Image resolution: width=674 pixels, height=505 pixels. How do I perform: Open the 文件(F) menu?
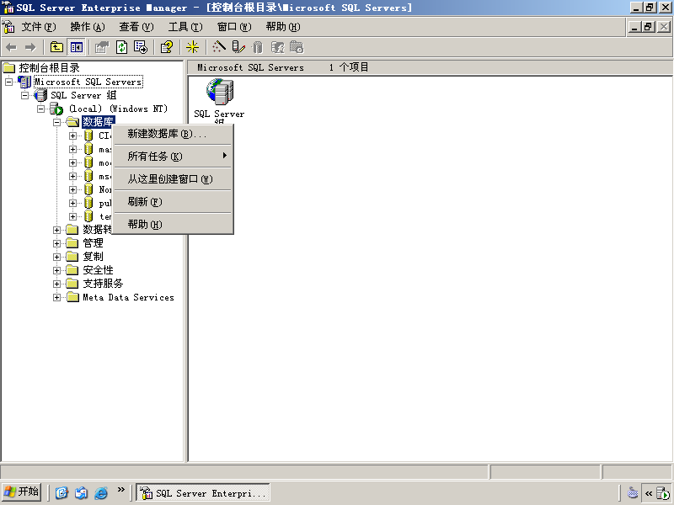click(39, 27)
